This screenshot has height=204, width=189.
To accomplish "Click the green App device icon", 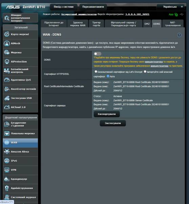I will pos(176,14).
